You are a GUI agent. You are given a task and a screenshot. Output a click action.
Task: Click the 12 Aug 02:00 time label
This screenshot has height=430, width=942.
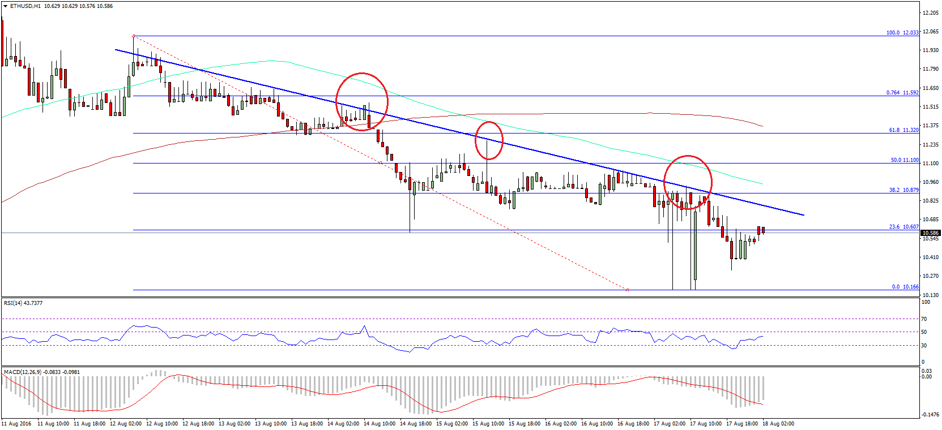tap(126, 424)
